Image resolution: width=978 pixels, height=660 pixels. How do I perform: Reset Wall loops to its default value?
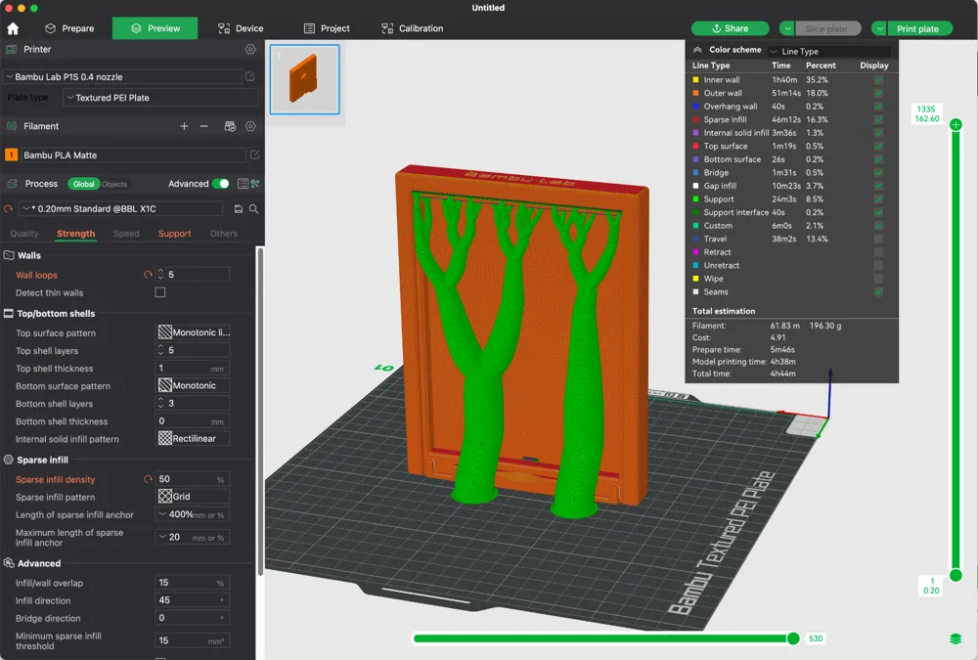click(x=149, y=275)
